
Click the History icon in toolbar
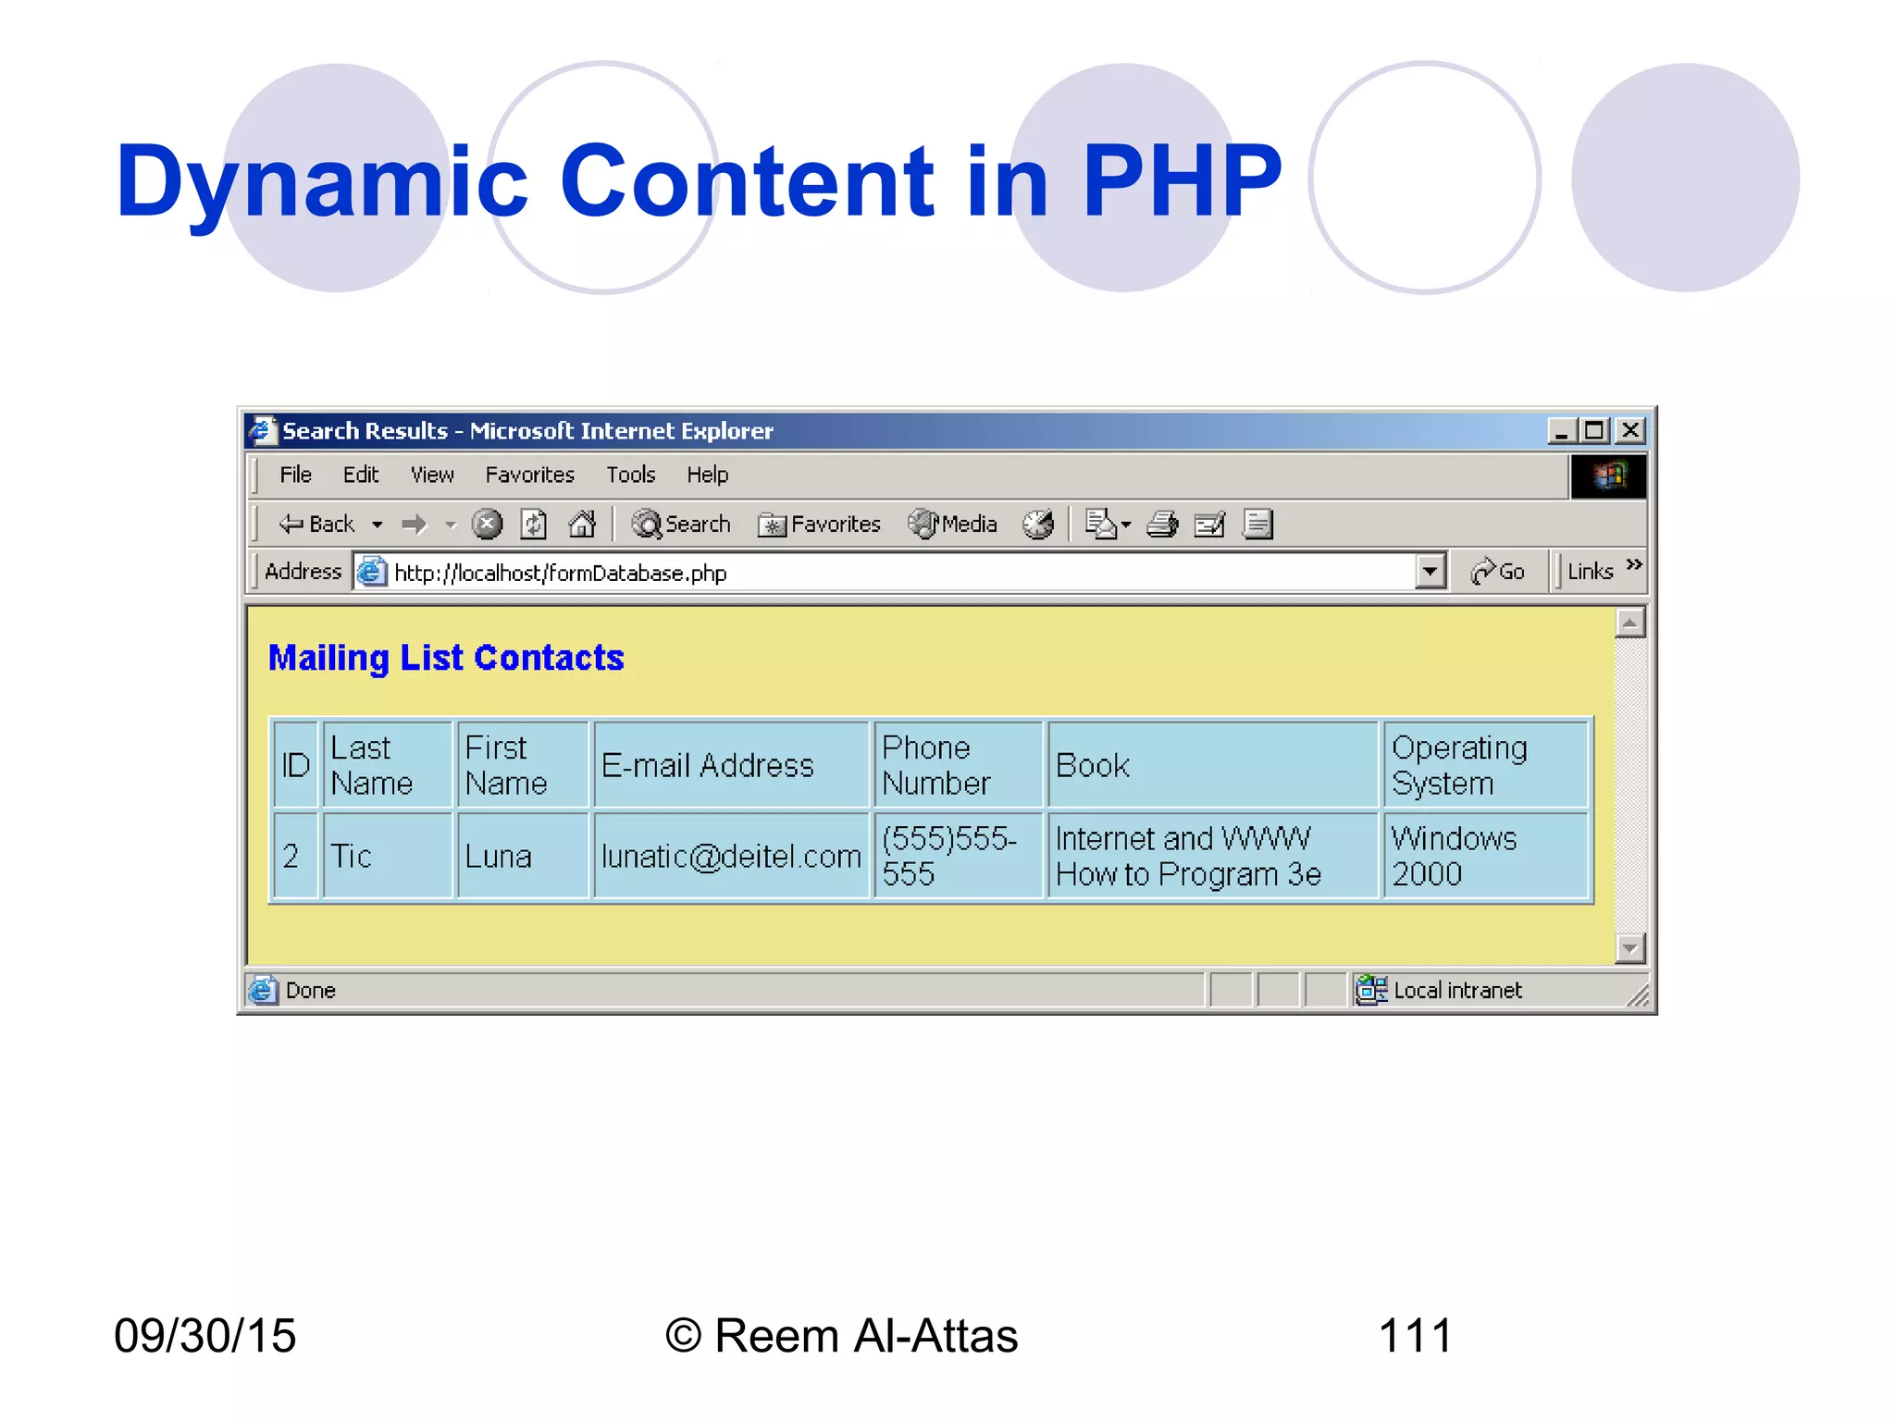coord(1038,525)
